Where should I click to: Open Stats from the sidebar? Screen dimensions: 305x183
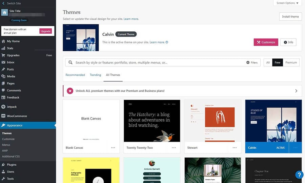click(10, 48)
